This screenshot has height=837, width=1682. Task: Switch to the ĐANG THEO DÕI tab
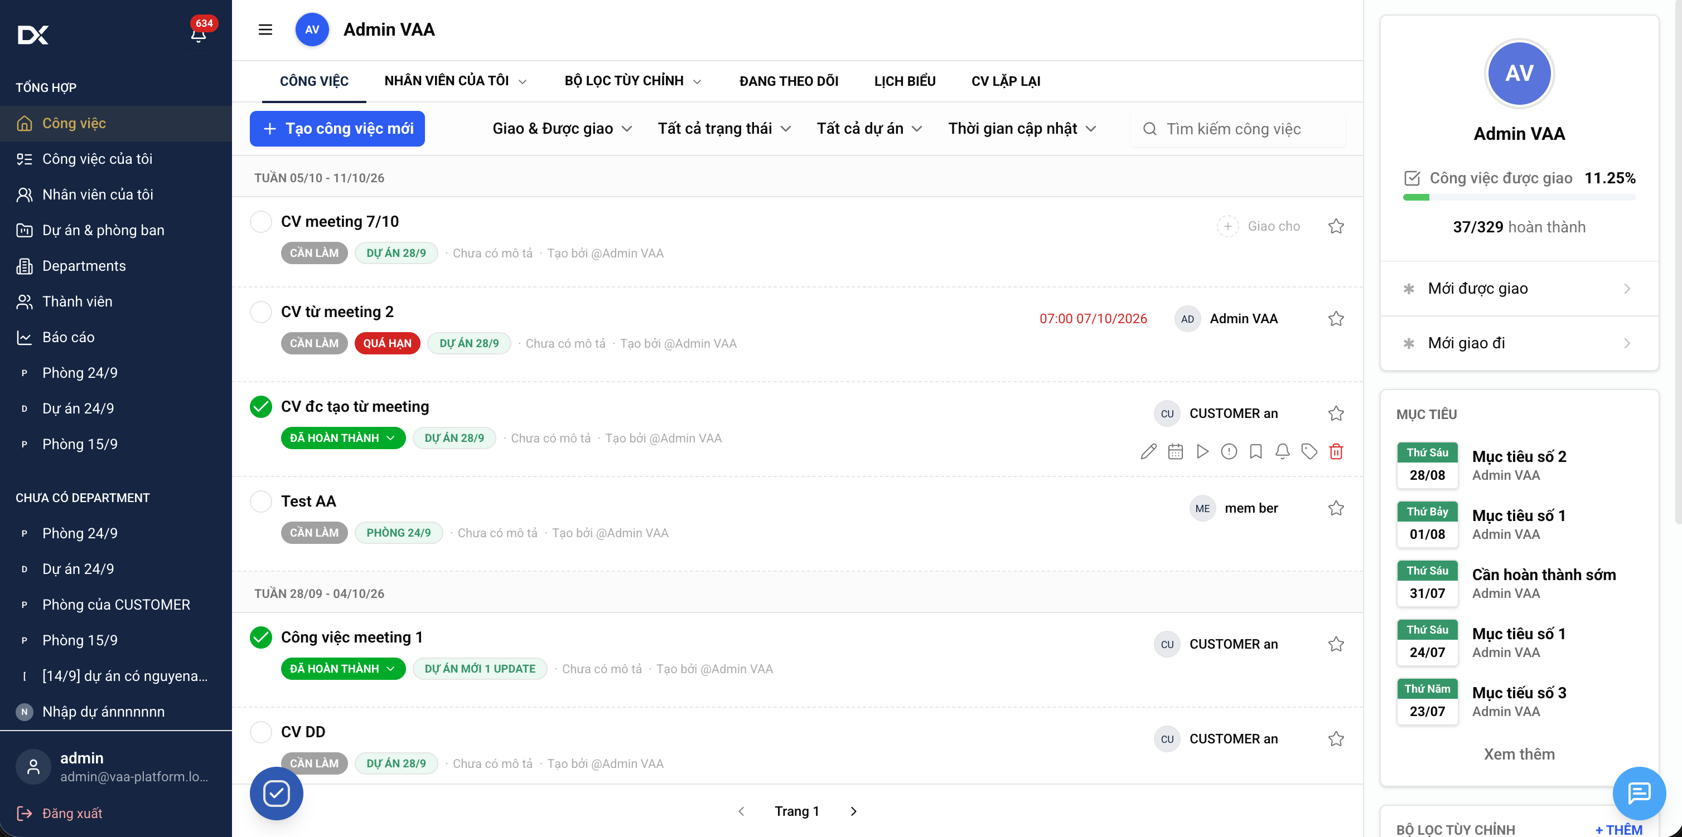click(789, 81)
